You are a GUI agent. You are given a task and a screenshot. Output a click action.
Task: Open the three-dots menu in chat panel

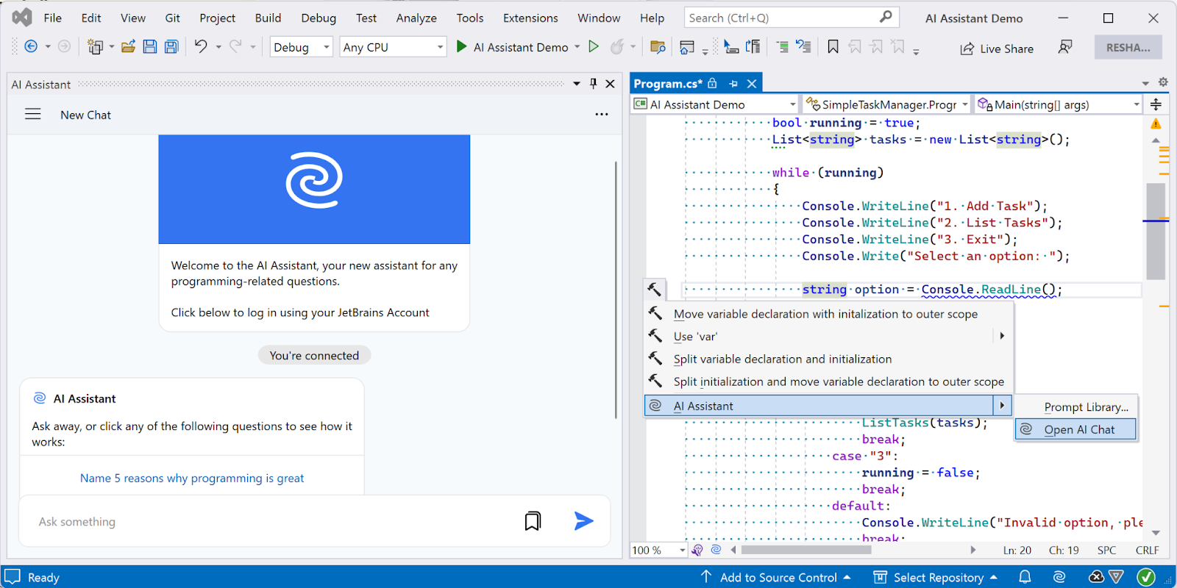(602, 115)
